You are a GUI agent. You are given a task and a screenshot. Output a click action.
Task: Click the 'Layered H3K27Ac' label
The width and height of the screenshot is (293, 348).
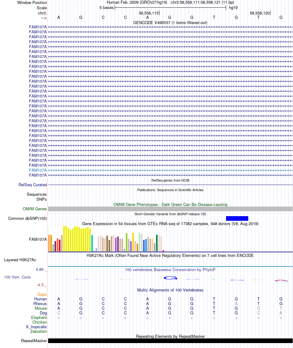(20, 260)
